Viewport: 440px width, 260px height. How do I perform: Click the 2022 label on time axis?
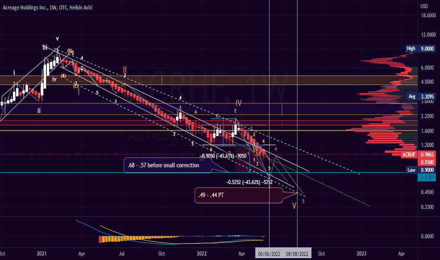click(202, 253)
